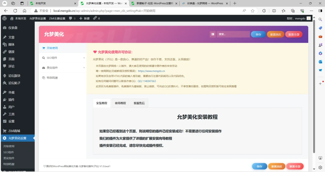Click bottom orange 重置选区 button
Screen dimensions: 325x172
coord(276,166)
